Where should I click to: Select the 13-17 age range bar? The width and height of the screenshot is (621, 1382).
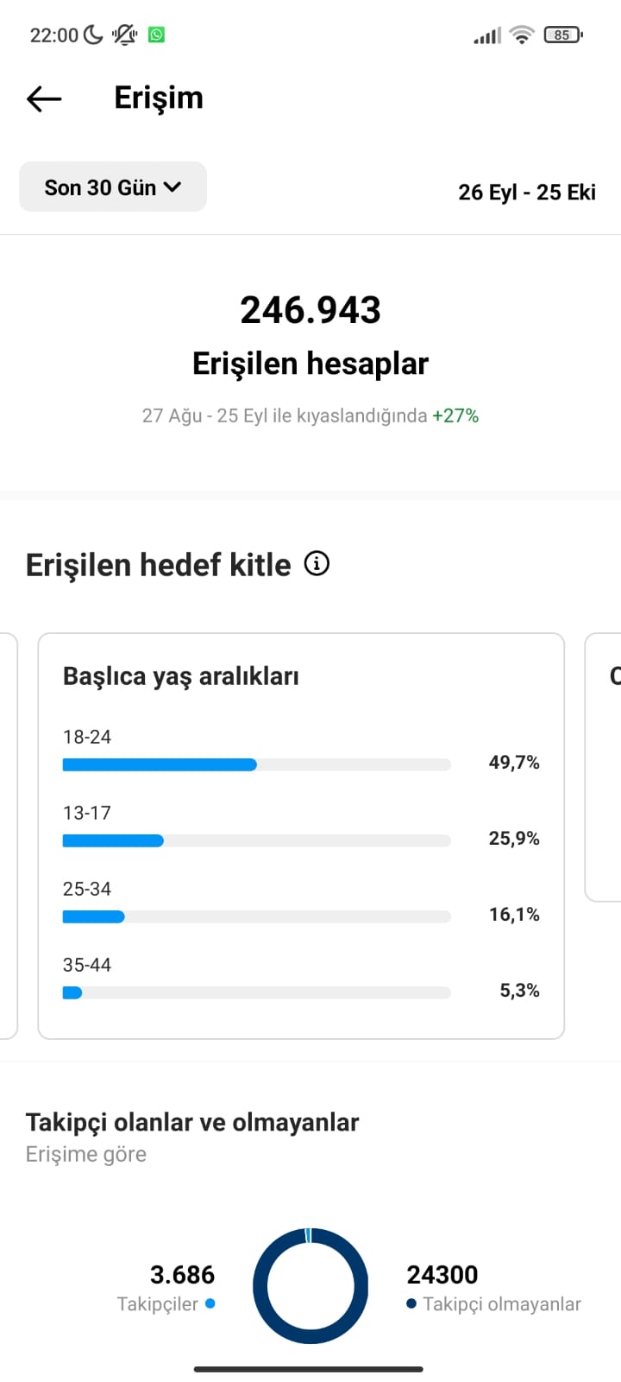tap(257, 840)
